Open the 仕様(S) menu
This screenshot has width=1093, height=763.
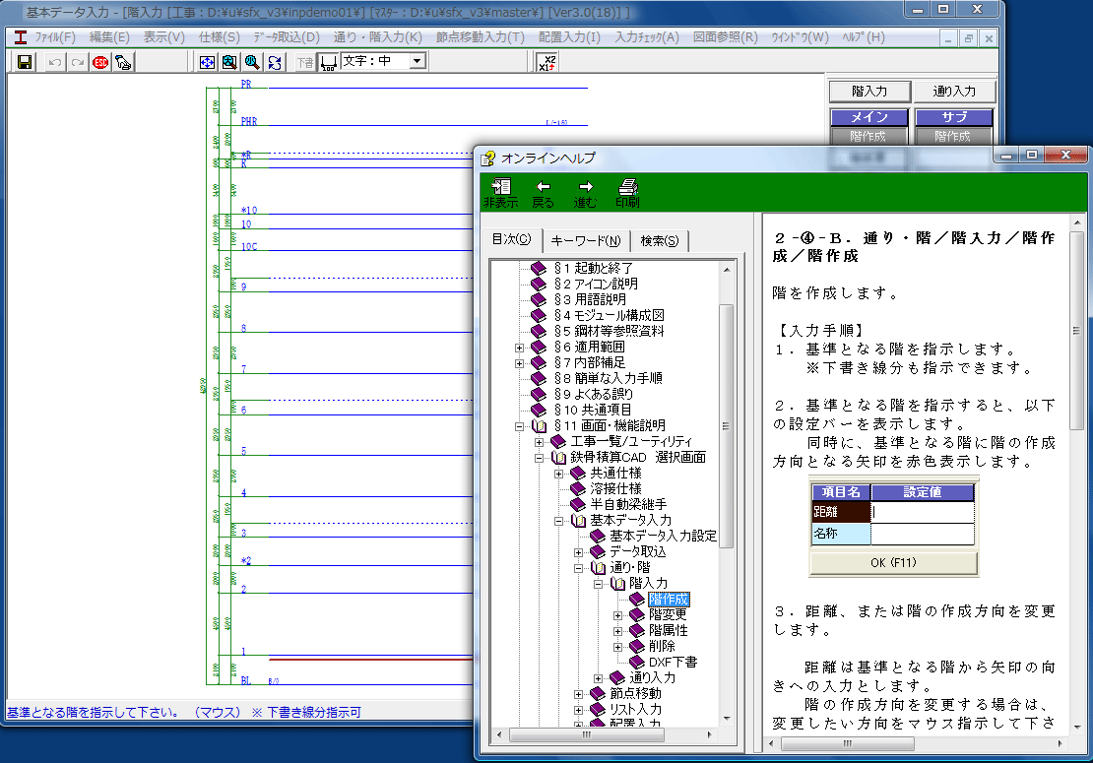tap(219, 37)
